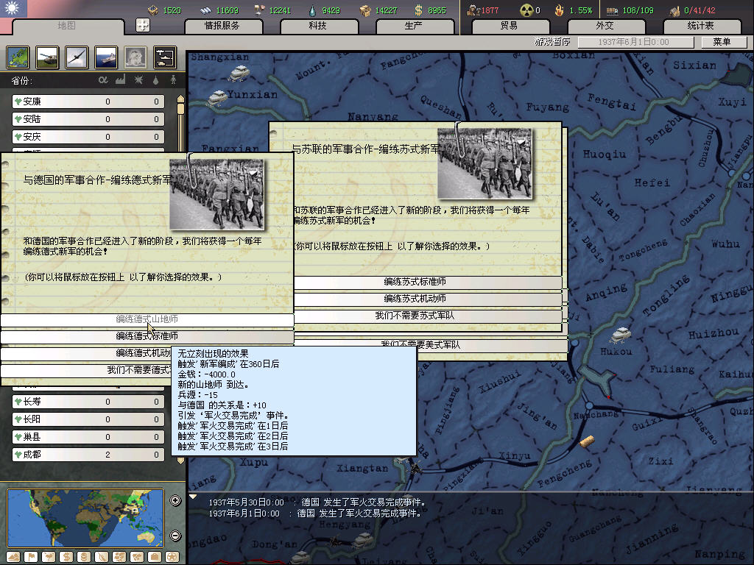Click the date display to toggle pause
This screenshot has width=754, height=565.
point(633,43)
